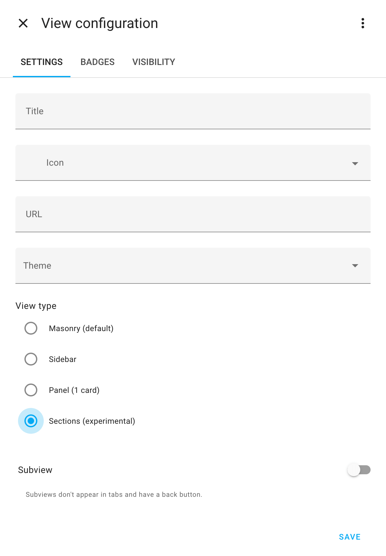Expand the Icon picker field

193,163
